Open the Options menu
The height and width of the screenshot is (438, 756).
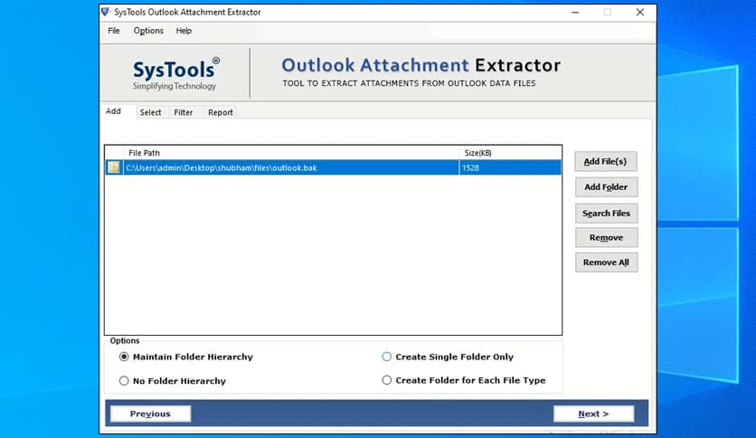click(x=148, y=31)
